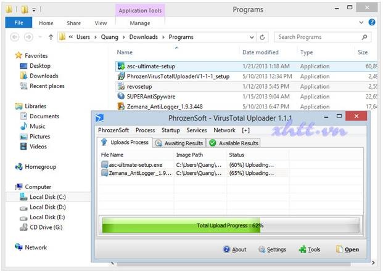The image size is (383, 274).
Task: Click the Open button to add files
Action: [x=347, y=249]
